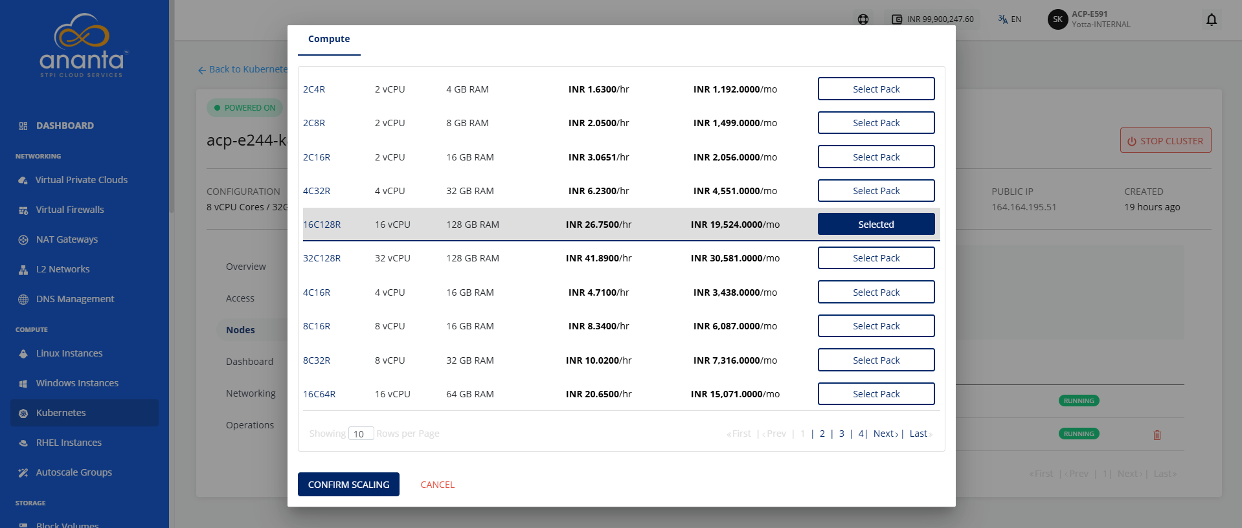
Task: Select Pack for the 8C16R plan
Action: [876, 326]
